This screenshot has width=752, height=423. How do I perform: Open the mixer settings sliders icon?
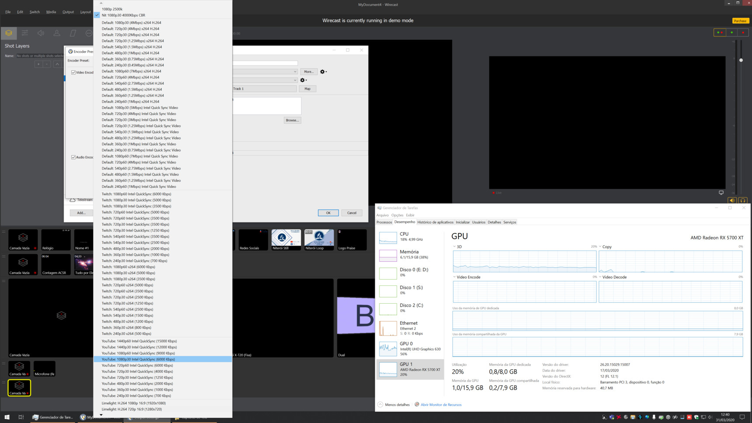tap(25, 33)
